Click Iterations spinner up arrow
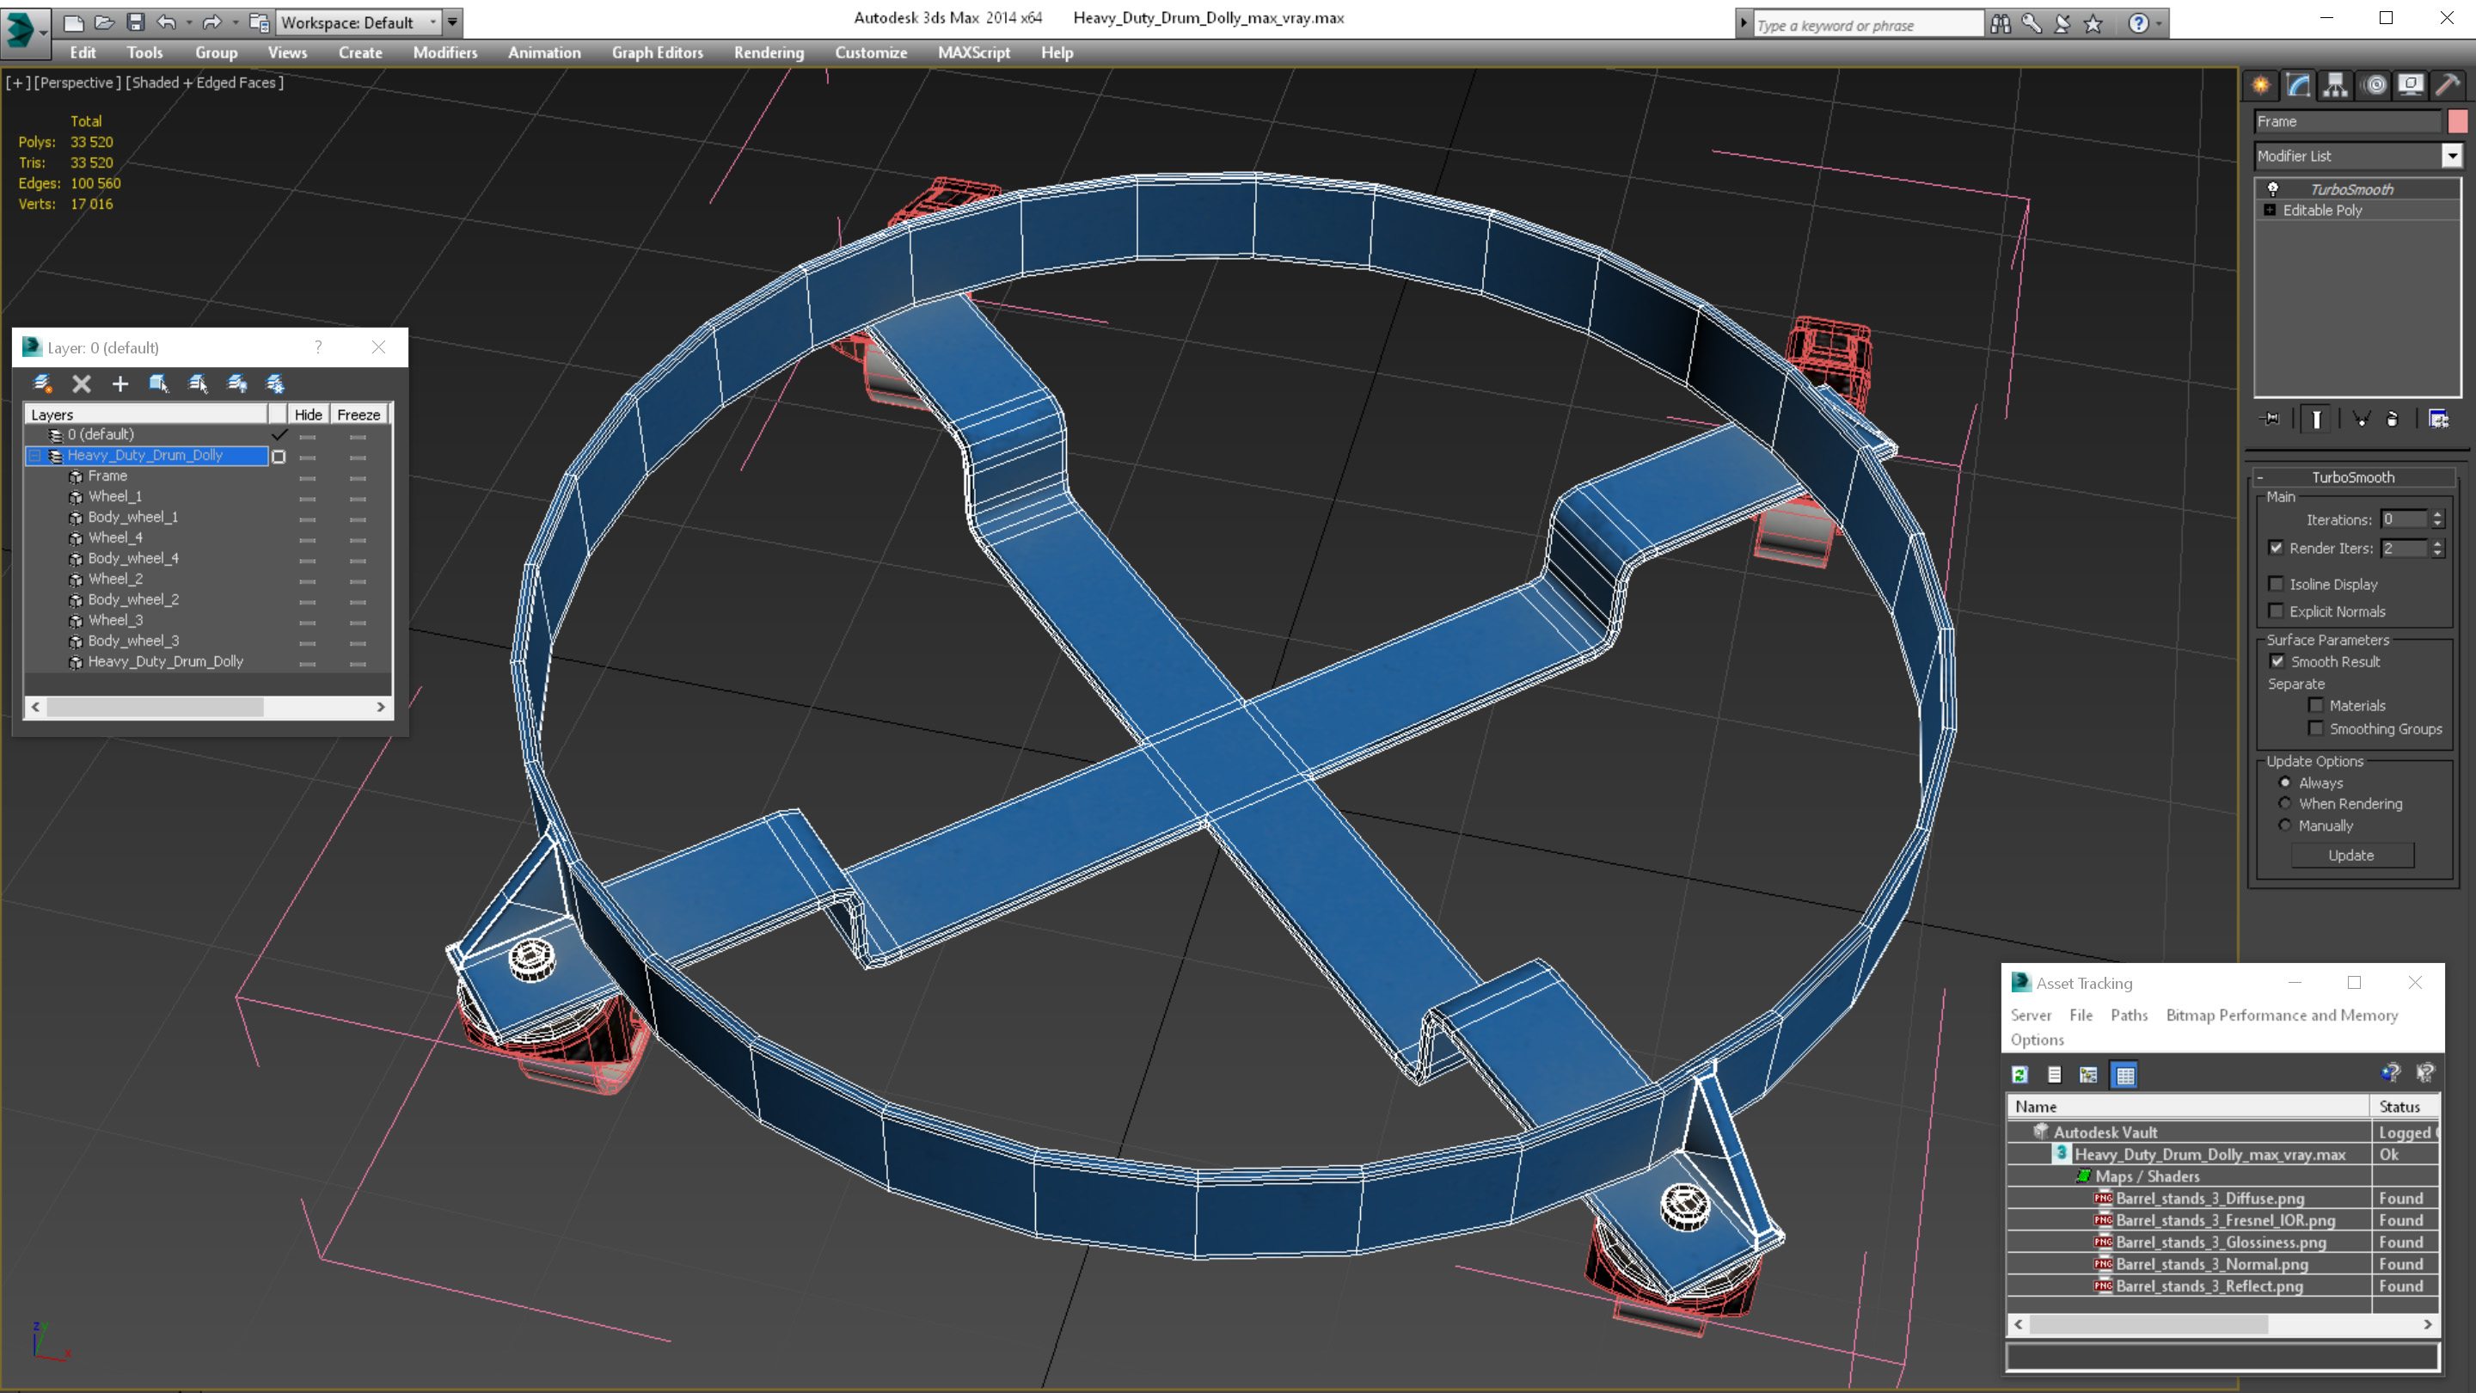 coord(2436,514)
